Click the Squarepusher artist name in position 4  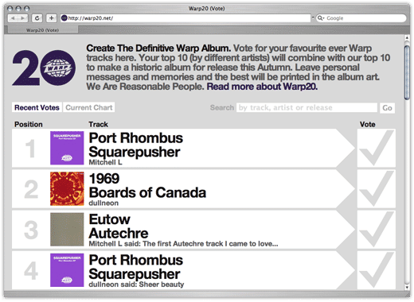click(x=135, y=274)
